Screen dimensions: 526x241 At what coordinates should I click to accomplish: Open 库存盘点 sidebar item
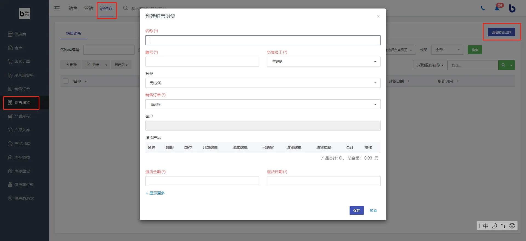pyautogui.click(x=19, y=171)
